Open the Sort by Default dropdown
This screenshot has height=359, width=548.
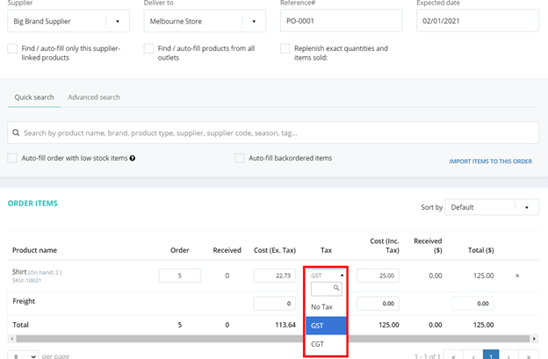492,207
